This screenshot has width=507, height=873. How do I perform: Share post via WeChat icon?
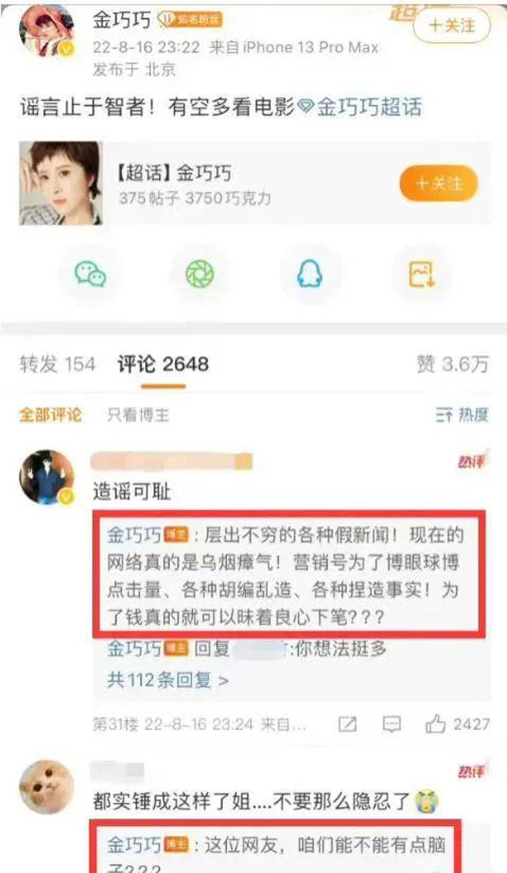[91, 274]
